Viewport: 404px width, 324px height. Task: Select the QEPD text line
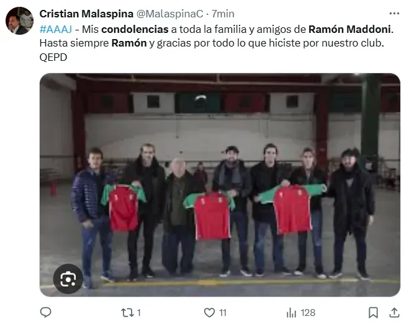[53, 57]
